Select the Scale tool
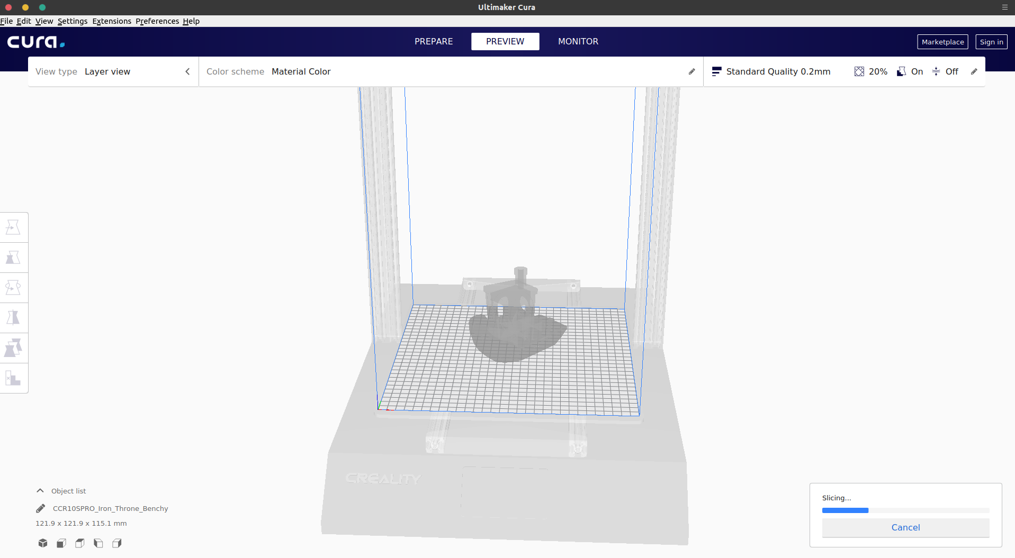 click(14, 258)
